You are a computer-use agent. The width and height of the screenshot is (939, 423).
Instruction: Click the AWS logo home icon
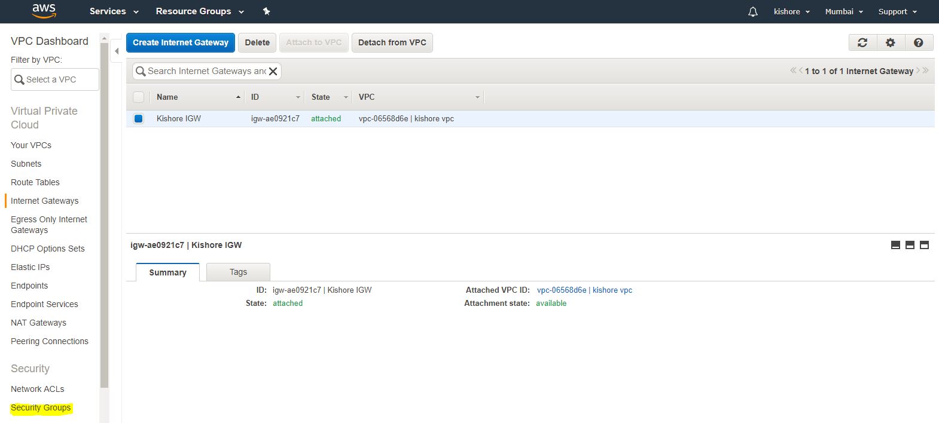click(x=44, y=11)
